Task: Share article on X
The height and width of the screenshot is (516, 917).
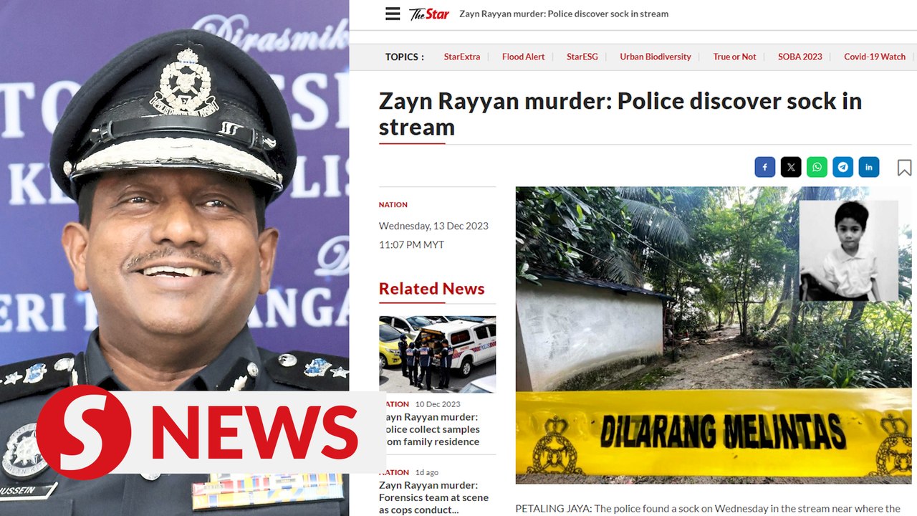Action: 791,167
